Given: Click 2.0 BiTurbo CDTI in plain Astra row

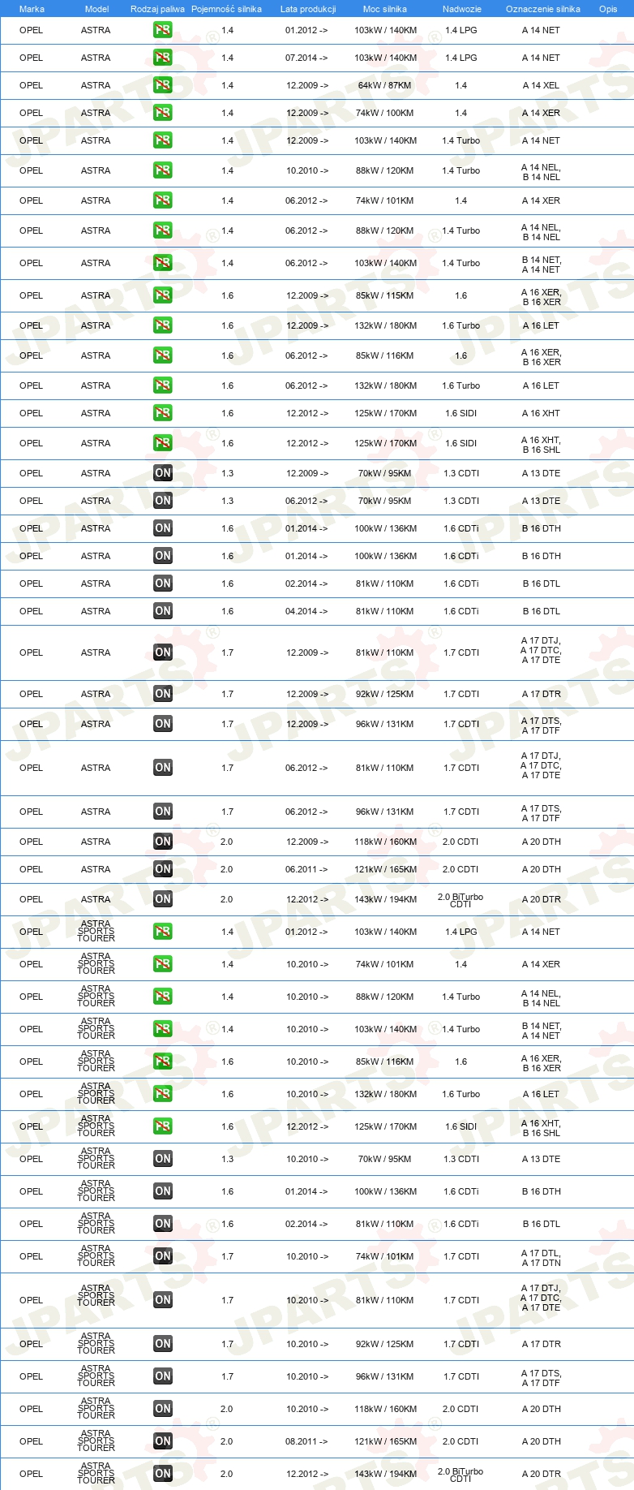Looking at the screenshot, I should point(461,900).
